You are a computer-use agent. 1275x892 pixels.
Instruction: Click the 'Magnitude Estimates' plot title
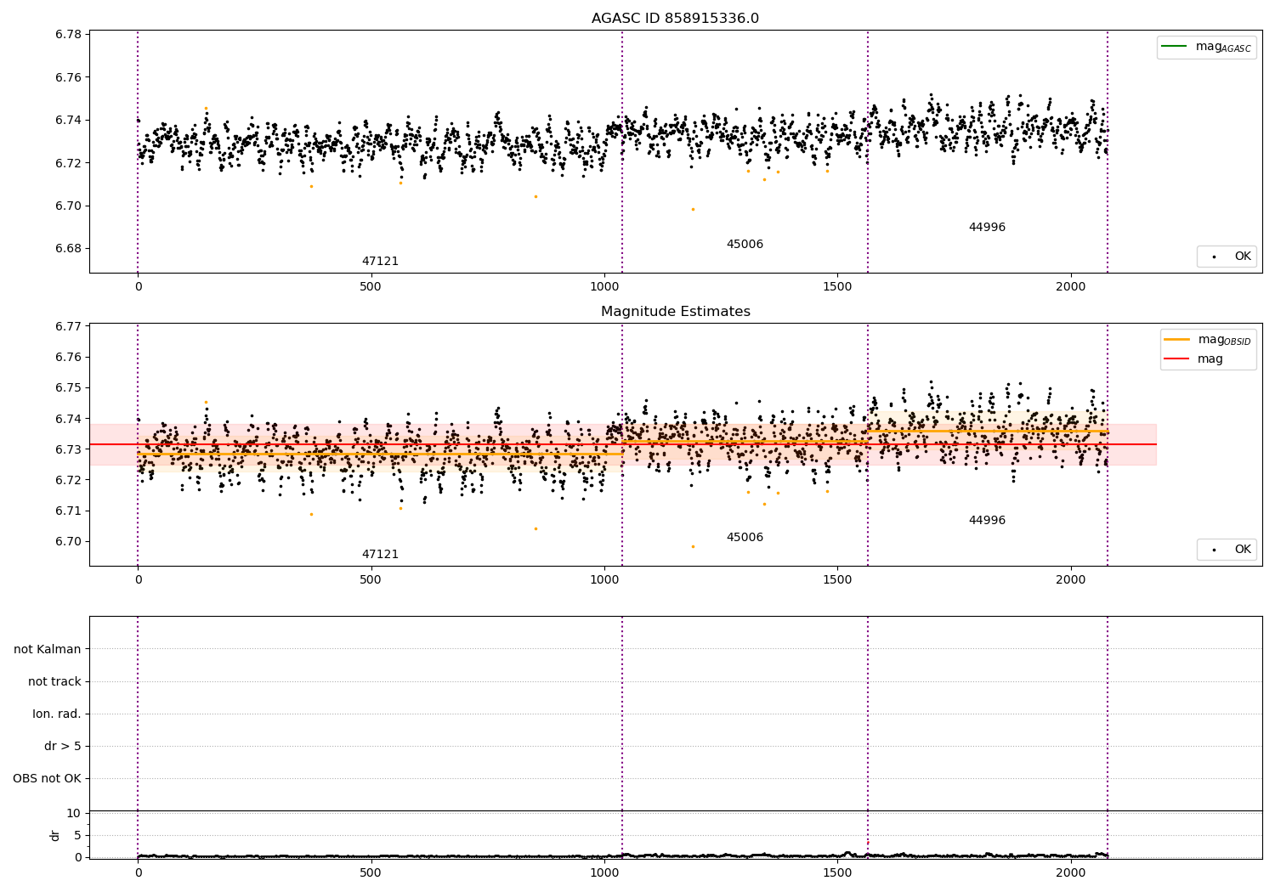(675, 312)
